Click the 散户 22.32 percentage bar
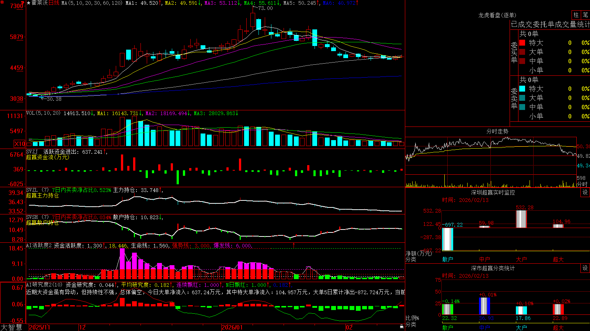This screenshot has width=590, height=331. click(448, 309)
